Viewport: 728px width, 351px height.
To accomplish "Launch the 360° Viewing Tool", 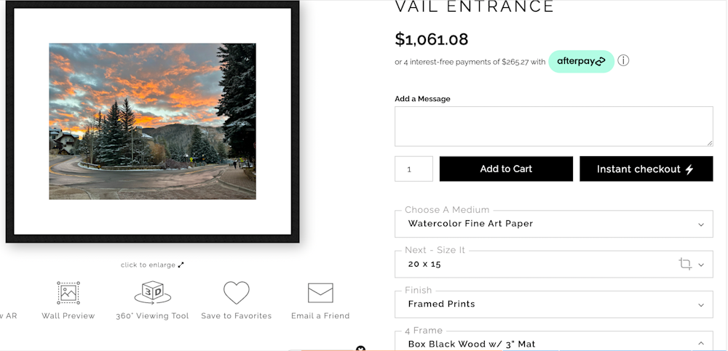I will [153, 293].
